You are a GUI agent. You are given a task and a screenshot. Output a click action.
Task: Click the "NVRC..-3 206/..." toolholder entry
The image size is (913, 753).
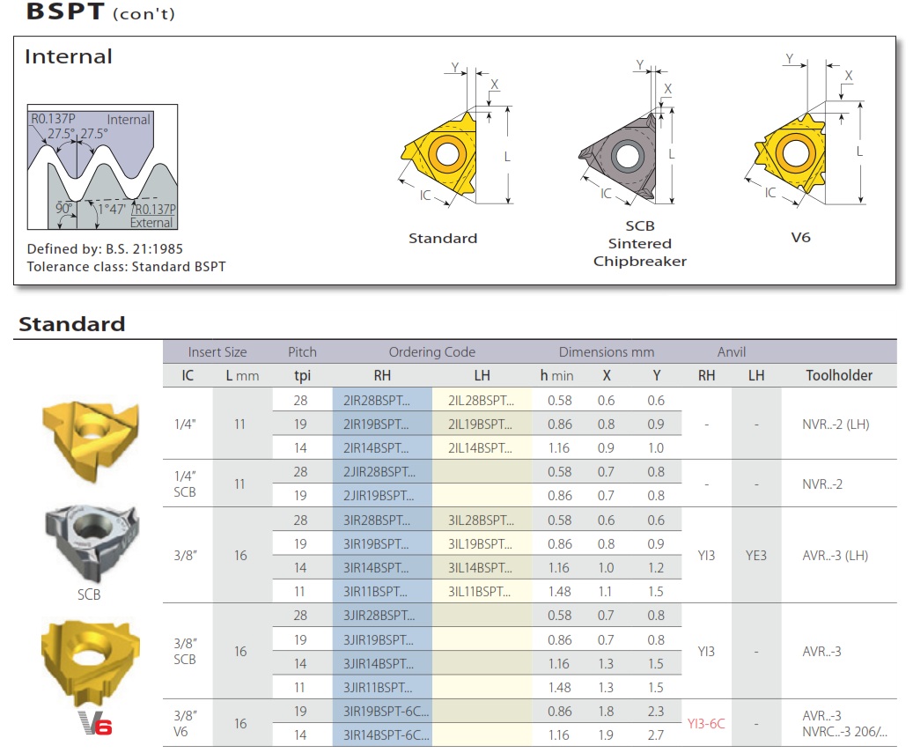845,732
